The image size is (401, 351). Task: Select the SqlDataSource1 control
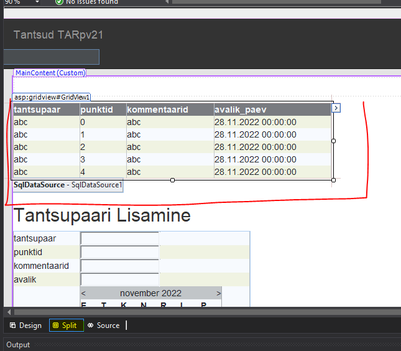click(x=68, y=185)
